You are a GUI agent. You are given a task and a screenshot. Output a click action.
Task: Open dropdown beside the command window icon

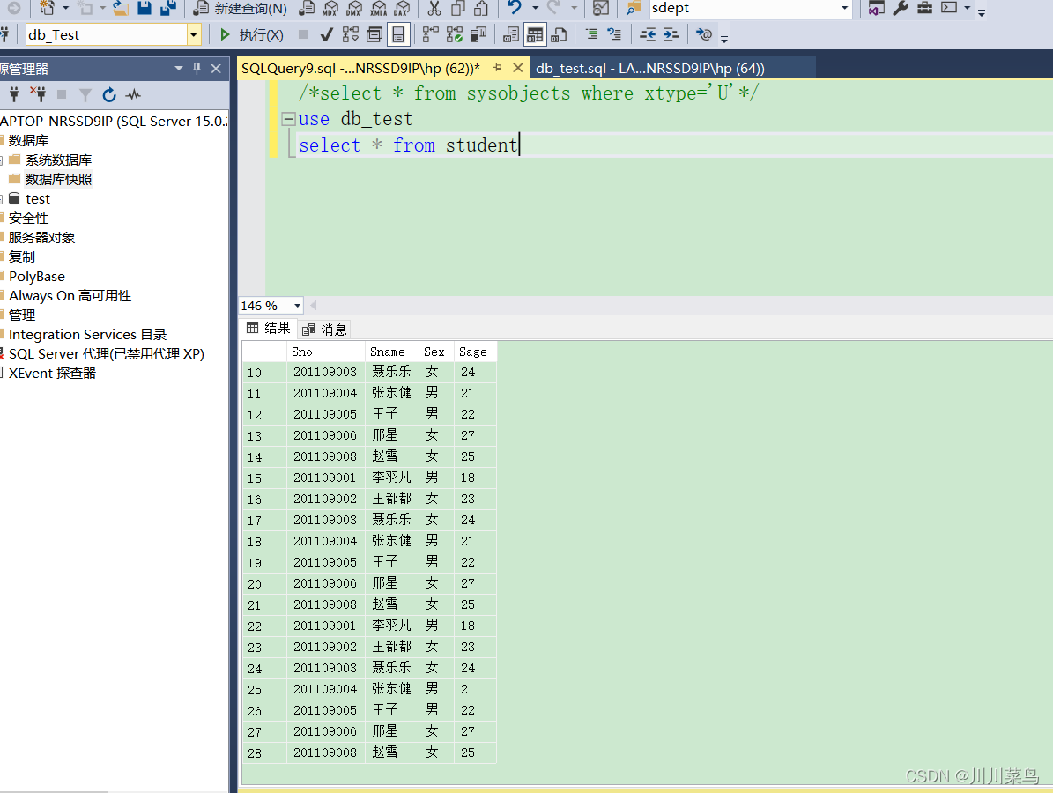967,8
